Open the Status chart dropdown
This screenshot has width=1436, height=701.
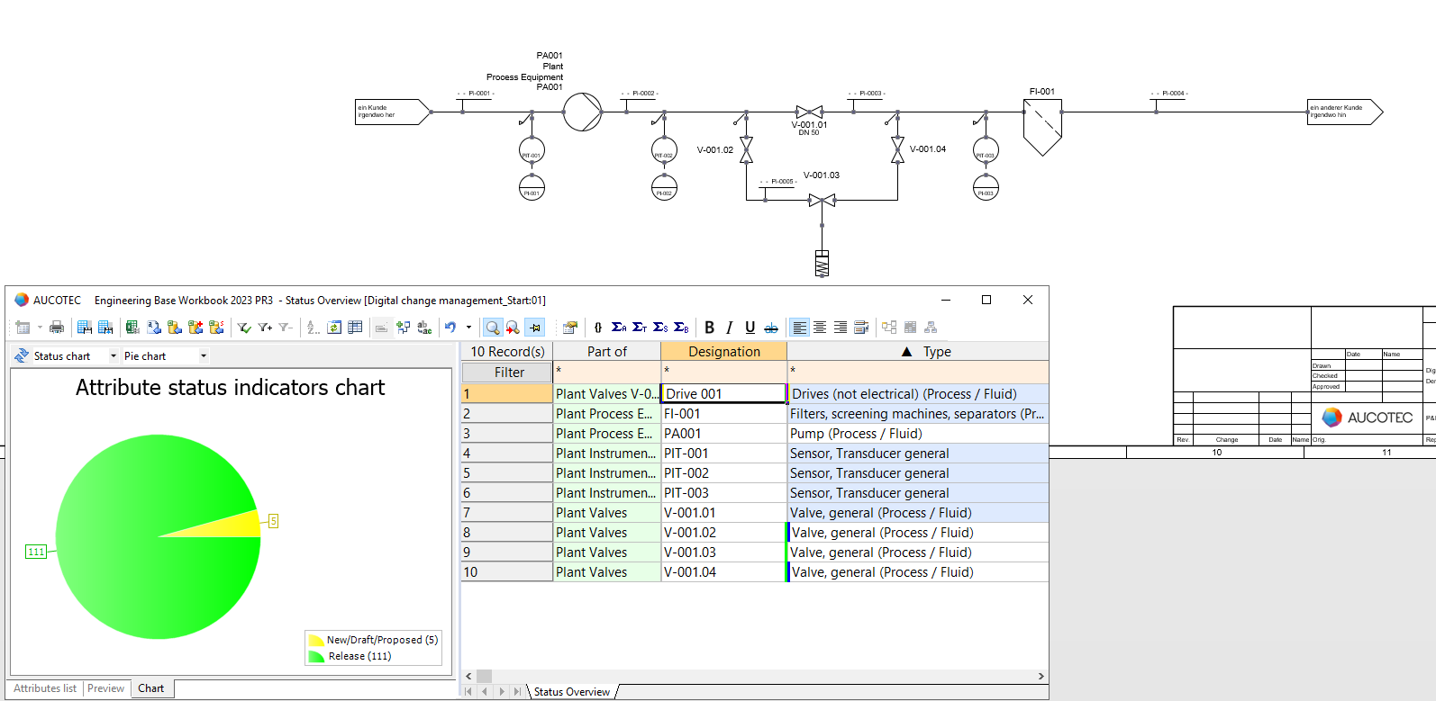(114, 356)
